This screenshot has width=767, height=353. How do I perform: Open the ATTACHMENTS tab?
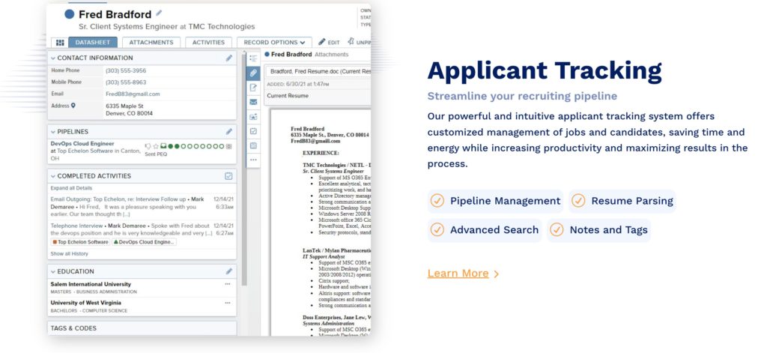pos(151,43)
